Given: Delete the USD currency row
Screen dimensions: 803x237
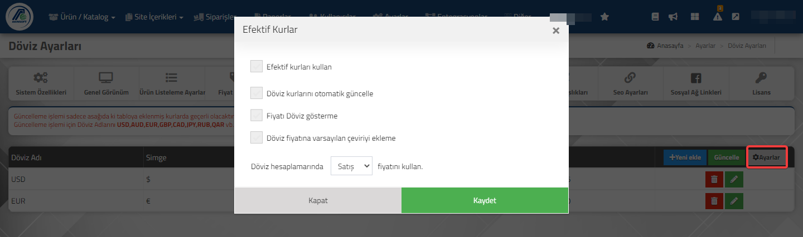Looking at the screenshot, I should (x=714, y=179).
